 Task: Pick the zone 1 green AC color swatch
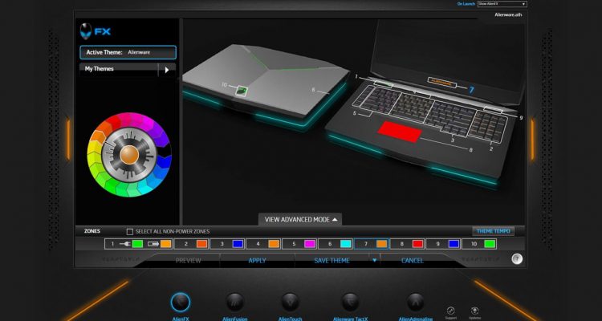point(137,244)
